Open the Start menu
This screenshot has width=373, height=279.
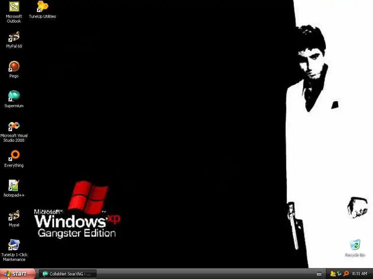click(17, 274)
